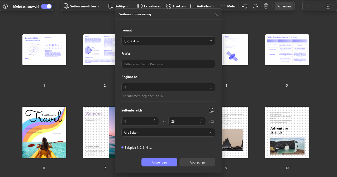Click the range start page field
Screen dimensions: 337x177
(140, 121)
